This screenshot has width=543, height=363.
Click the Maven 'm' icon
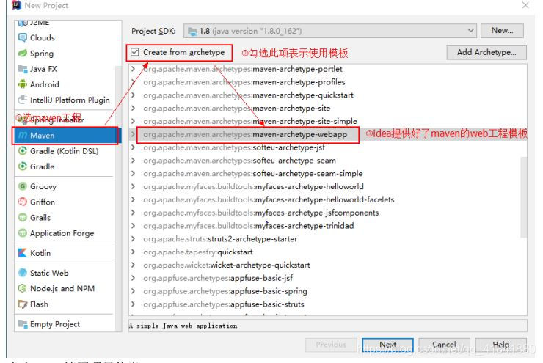(23, 136)
